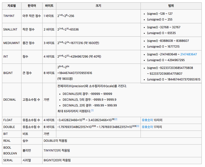Click the 작은 정수 cell in SMALLINT row

[32, 29]
